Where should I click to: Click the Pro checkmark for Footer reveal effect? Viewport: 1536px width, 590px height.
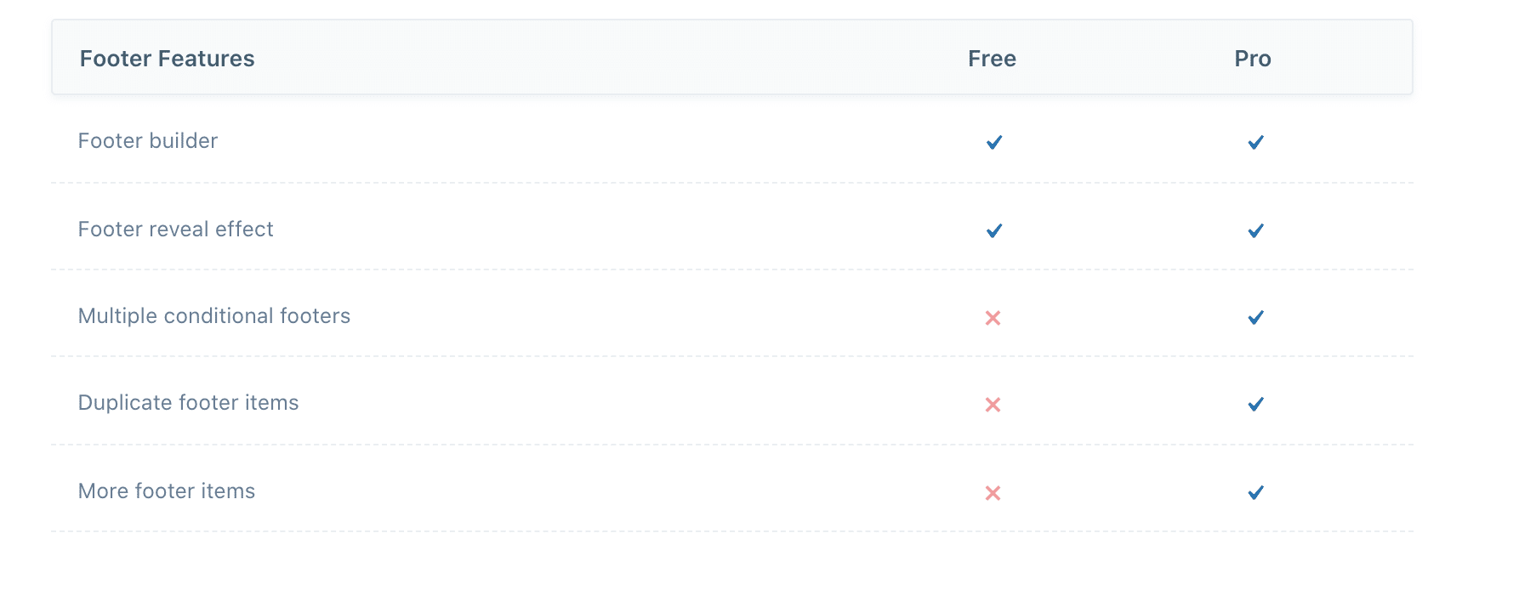click(x=1255, y=230)
